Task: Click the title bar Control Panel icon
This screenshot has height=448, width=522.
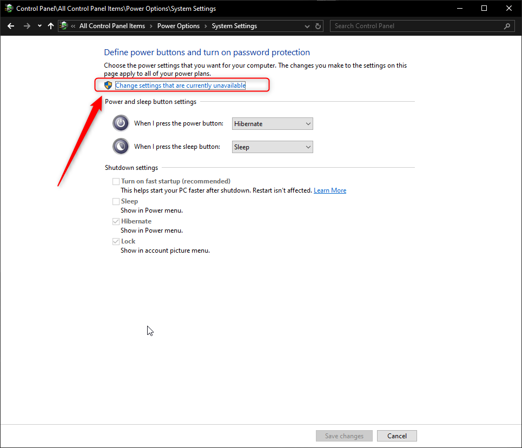Action: pos(9,8)
